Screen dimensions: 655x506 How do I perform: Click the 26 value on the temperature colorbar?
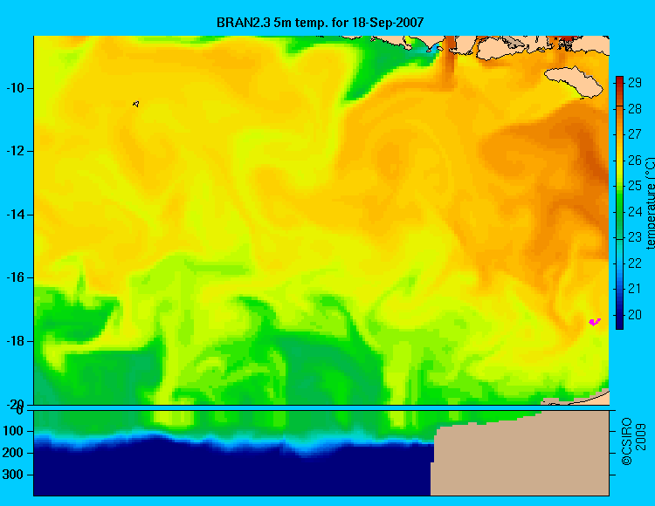click(635, 161)
